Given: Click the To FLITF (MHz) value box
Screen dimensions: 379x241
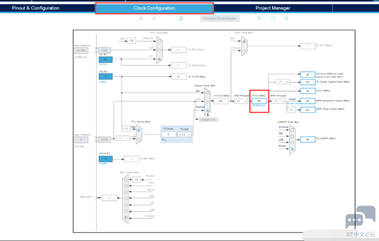Looking at the screenshot, I should 178,77.
